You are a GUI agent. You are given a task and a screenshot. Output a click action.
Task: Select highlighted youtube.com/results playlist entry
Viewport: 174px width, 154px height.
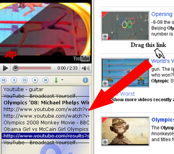(x=45, y=136)
